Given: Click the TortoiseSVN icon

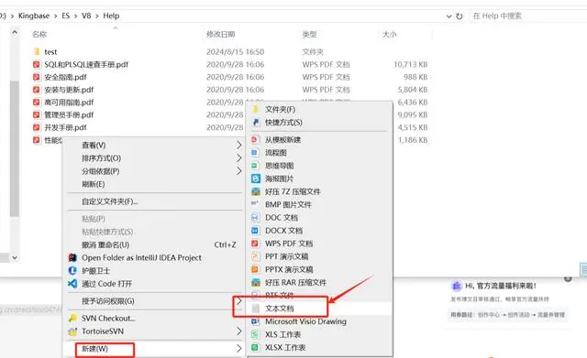Looking at the screenshot, I should [x=72, y=331].
